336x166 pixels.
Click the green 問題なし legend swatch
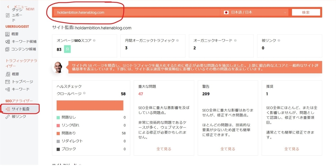(58, 117)
